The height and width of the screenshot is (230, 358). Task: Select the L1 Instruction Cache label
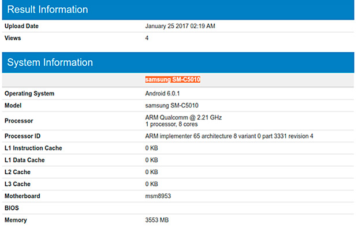[x=33, y=148]
